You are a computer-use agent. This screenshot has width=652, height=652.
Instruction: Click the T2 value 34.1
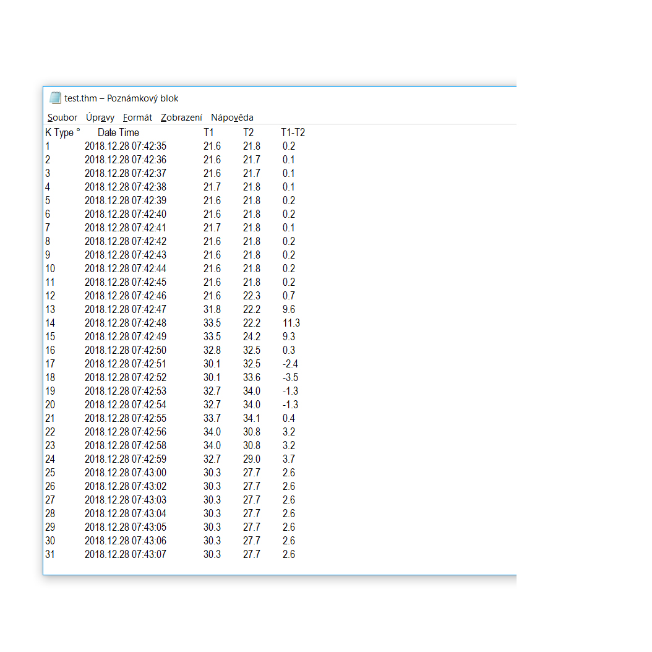click(x=251, y=418)
